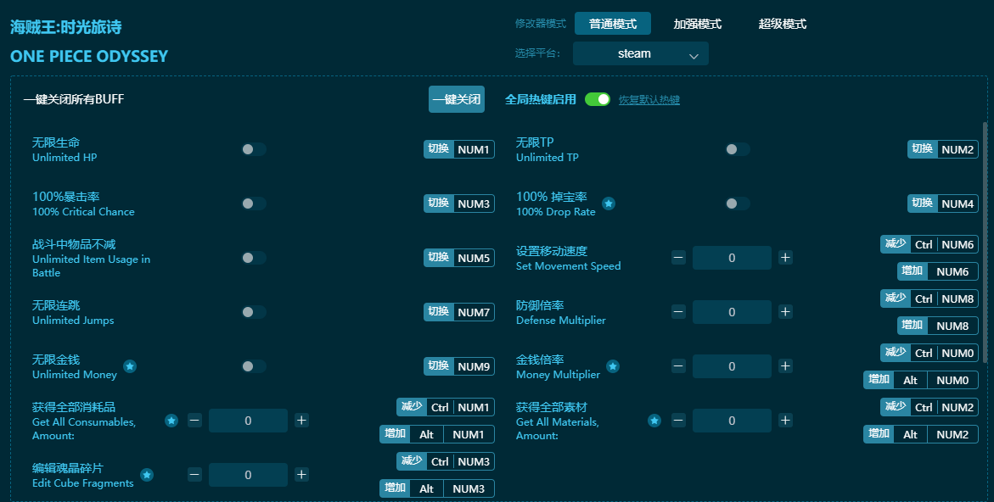994x502 pixels.
Task: Turn on Unlimited Money switch
Action: (x=254, y=365)
